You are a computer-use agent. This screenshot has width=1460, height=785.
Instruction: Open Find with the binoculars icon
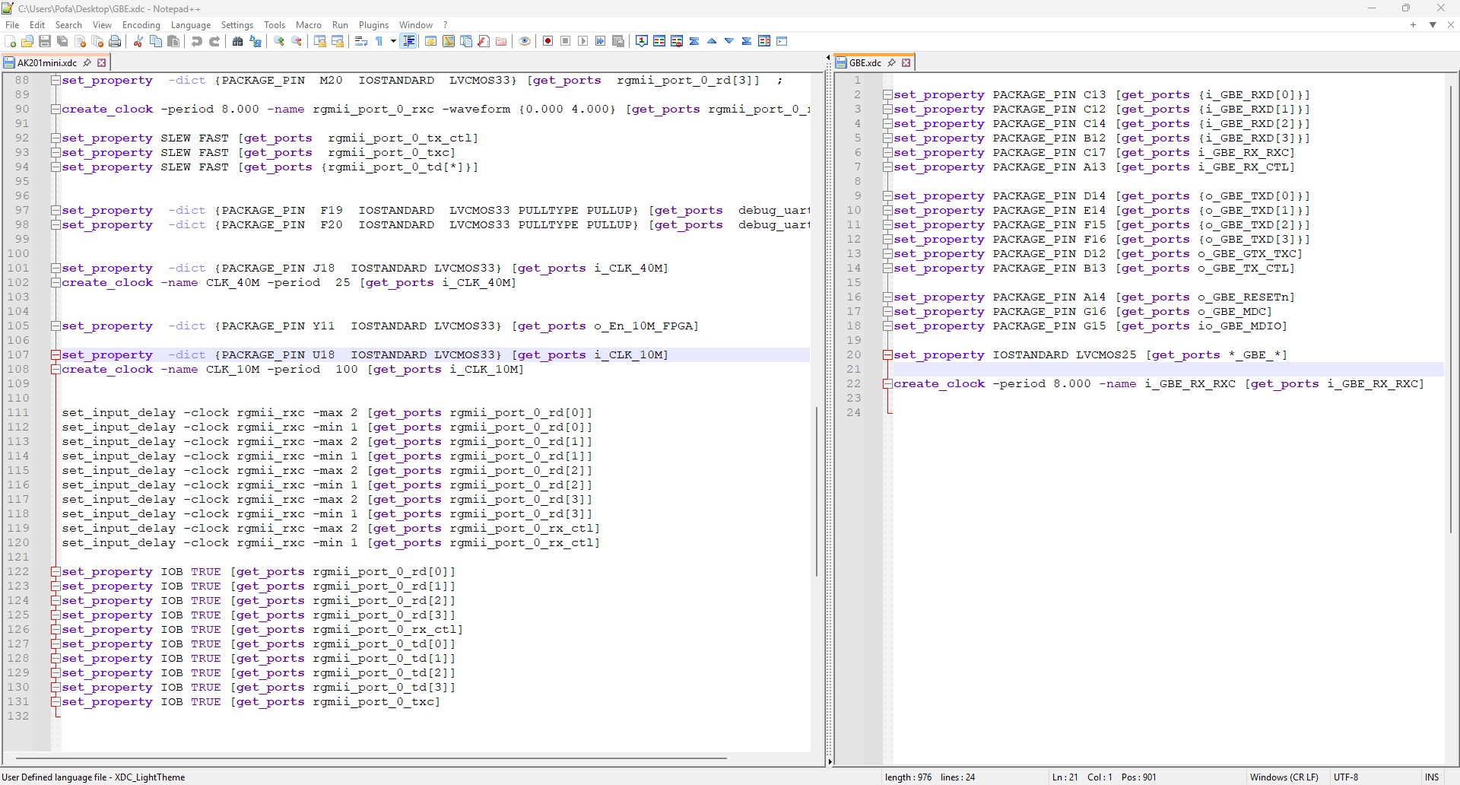238,41
